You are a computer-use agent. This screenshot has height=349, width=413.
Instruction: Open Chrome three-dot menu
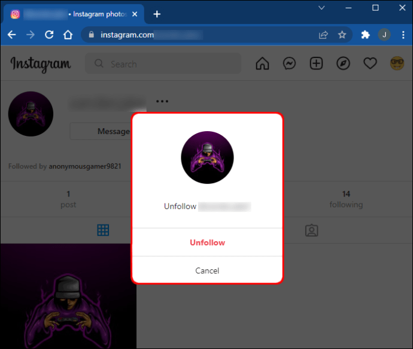(x=403, y=35)
